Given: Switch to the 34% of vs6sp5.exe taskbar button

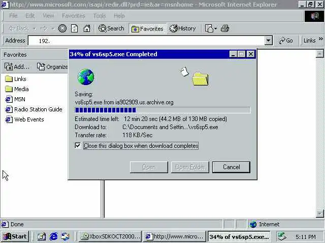Looking at the screenshot, I should (239, 236).
